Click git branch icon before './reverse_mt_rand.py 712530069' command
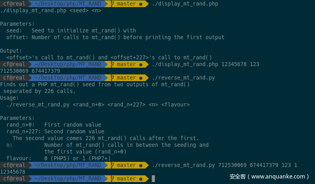 click(x=113, y=165)
